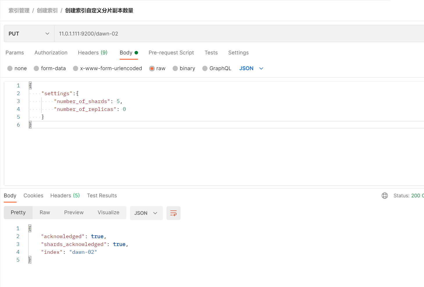Select the GraphQL body radio
The height and width of the screenshot is (287, 424).
tap(205, 68)
